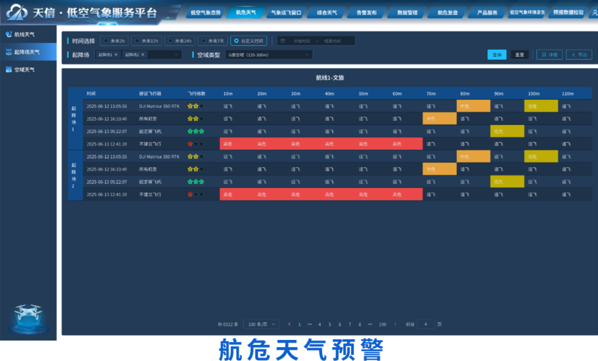Select the 未来24h time option

click(x=180, y=41)
